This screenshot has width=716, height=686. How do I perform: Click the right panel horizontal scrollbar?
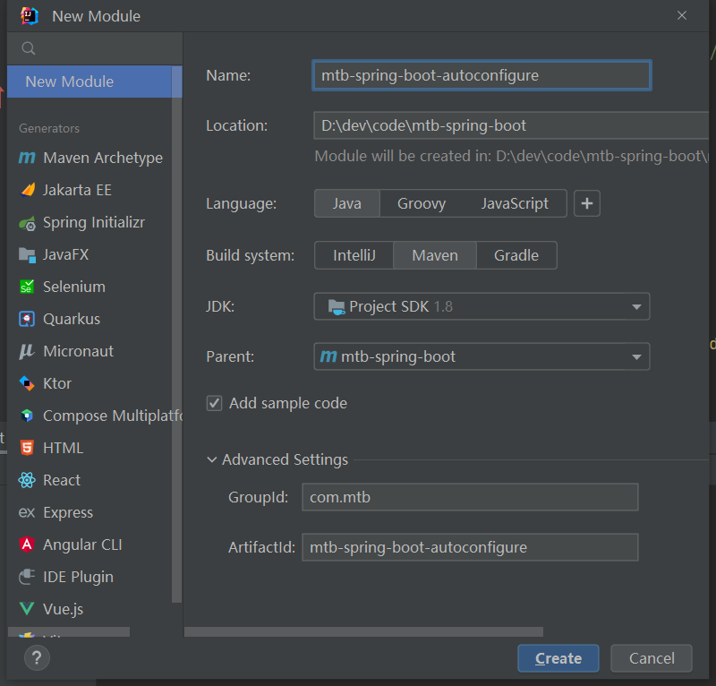363,631
